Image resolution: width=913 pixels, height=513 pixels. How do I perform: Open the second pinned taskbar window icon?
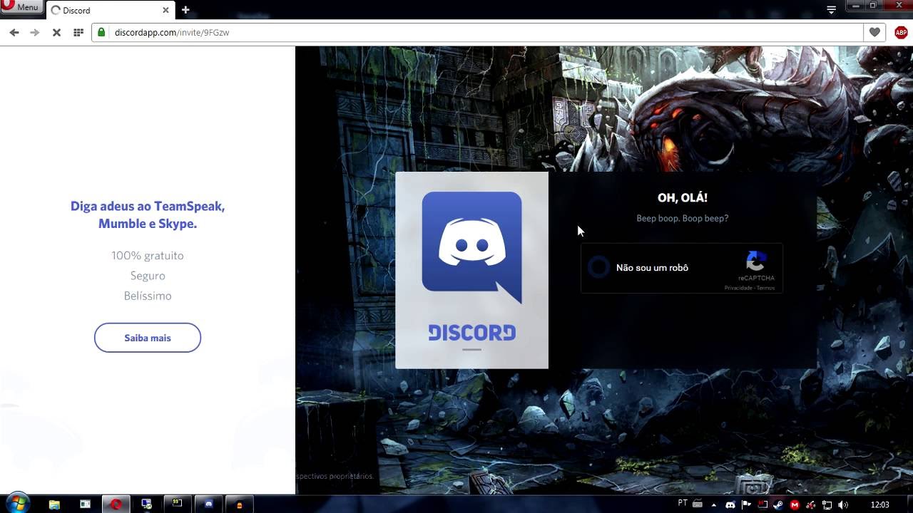click(x=85, y=504)
